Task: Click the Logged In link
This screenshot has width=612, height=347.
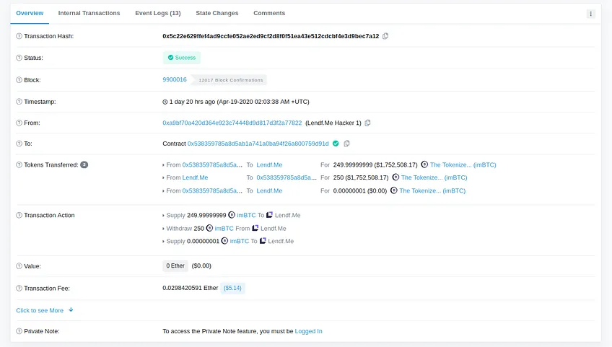Action: tap(308, 331)
